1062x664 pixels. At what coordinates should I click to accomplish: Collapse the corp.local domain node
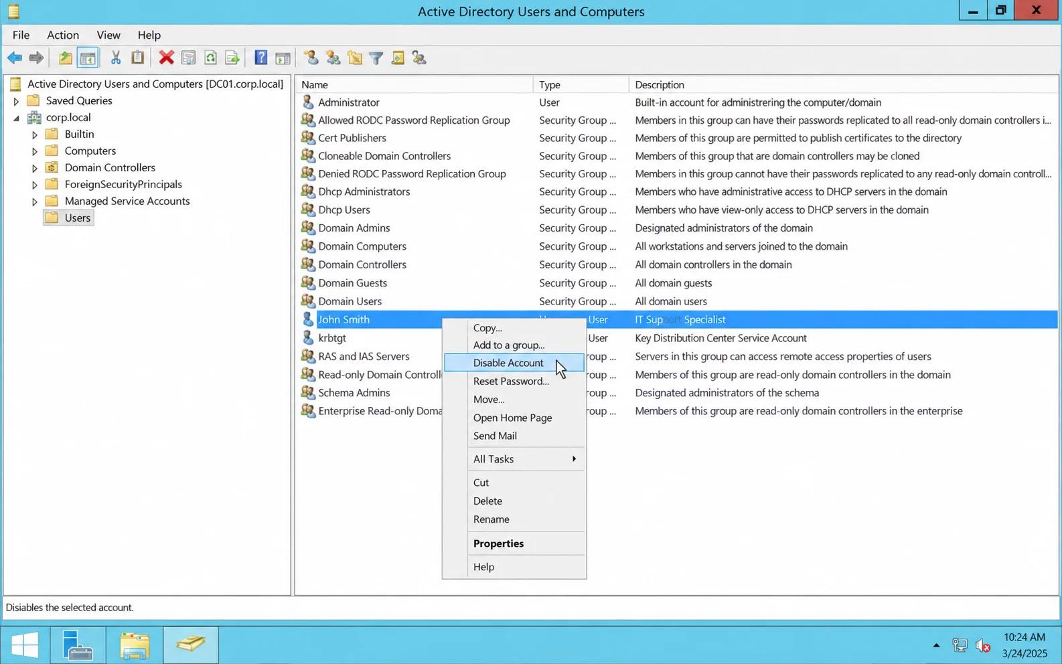[x=16, y=118]
